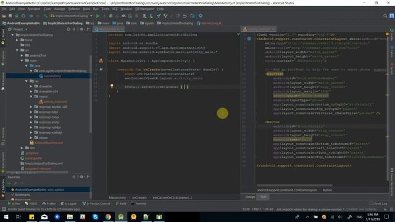Open the Windows notification center icon

(387, 216)
